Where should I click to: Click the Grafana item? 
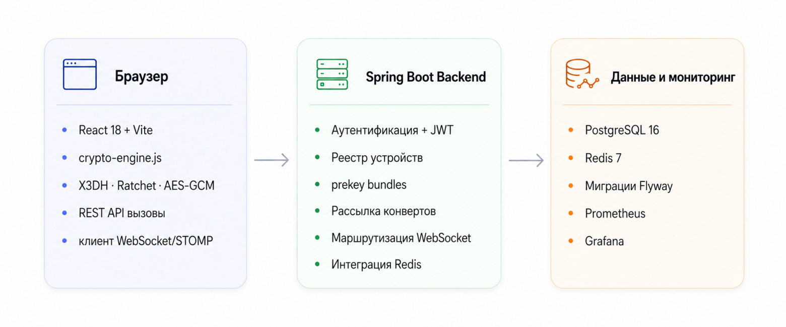point(605,241)
